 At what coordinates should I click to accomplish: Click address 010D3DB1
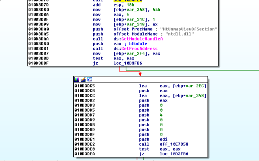coord(39,49)
